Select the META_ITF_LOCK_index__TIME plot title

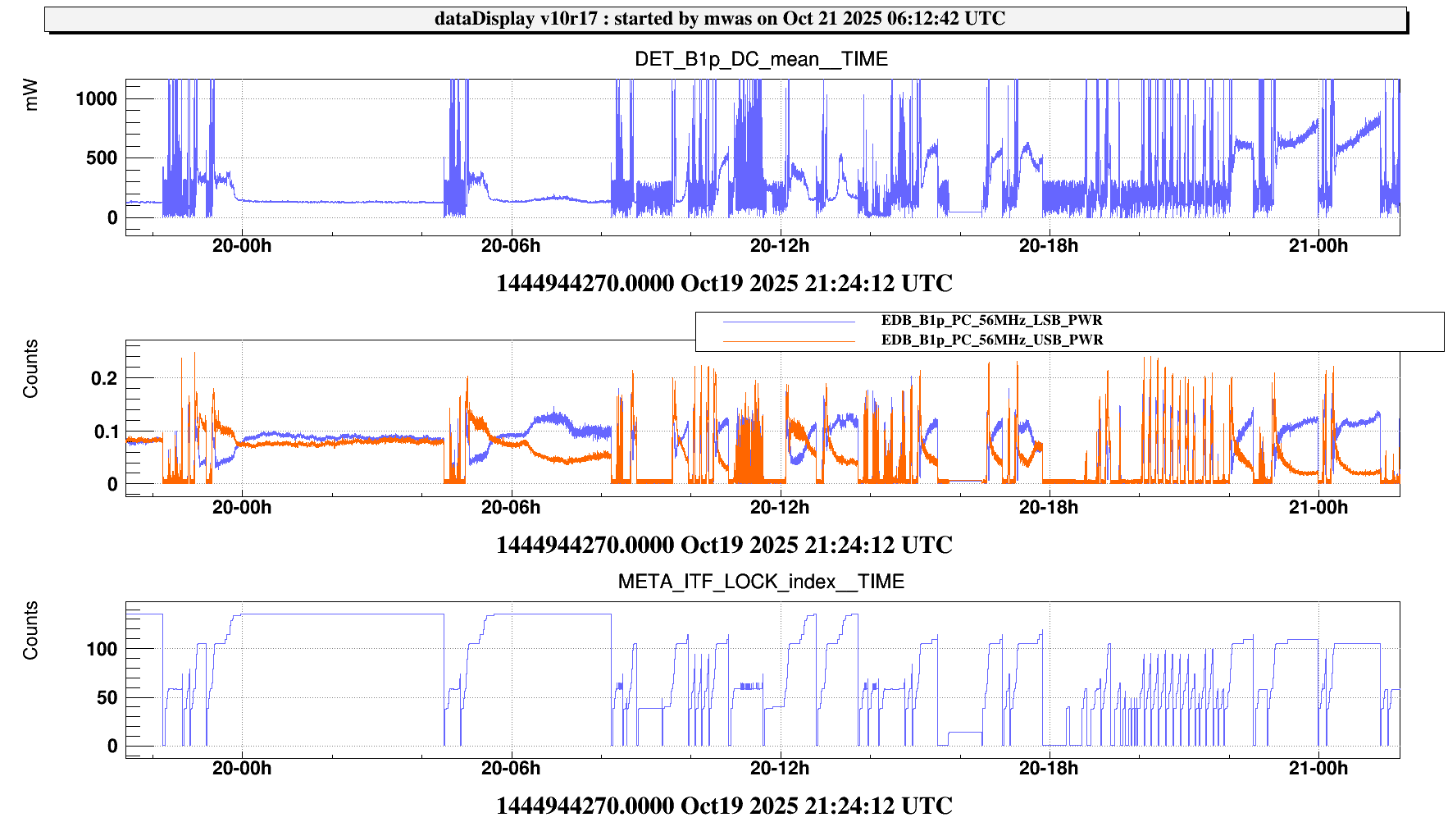(761, 582)
